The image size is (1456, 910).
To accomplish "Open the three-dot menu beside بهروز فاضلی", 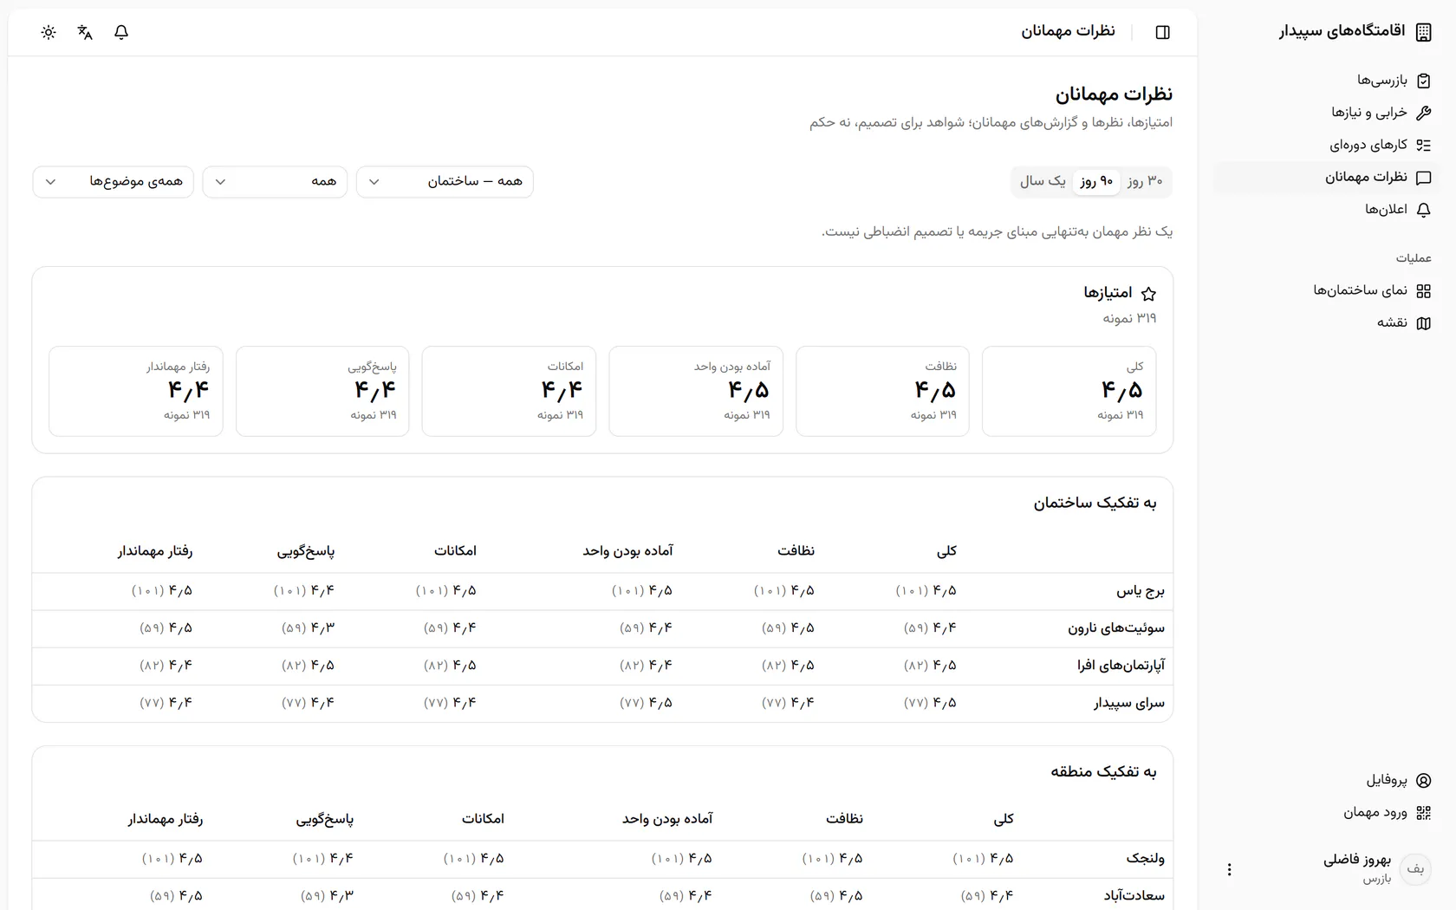I will (x=1229, y=869).
